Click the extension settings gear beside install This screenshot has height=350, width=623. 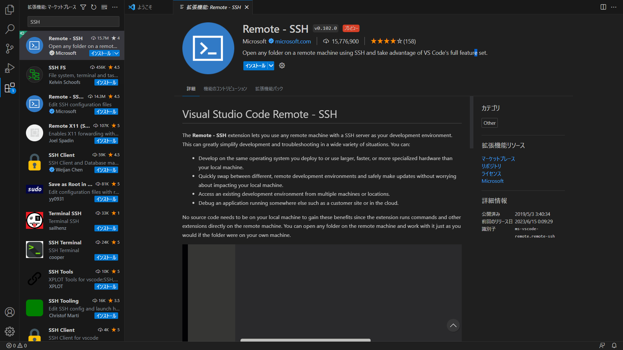282,66
